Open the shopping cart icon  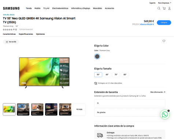click(x=164, y=8)
